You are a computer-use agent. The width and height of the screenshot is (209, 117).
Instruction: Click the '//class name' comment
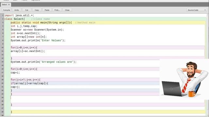(40, 19)
